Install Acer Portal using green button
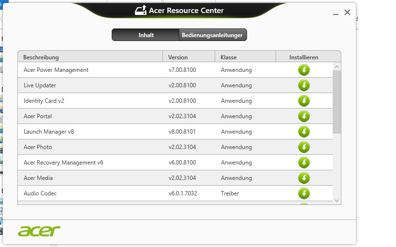Viewport: 396px width, 247px height. coord(304,116)
